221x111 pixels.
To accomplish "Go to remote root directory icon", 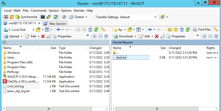I will point(176,30).
